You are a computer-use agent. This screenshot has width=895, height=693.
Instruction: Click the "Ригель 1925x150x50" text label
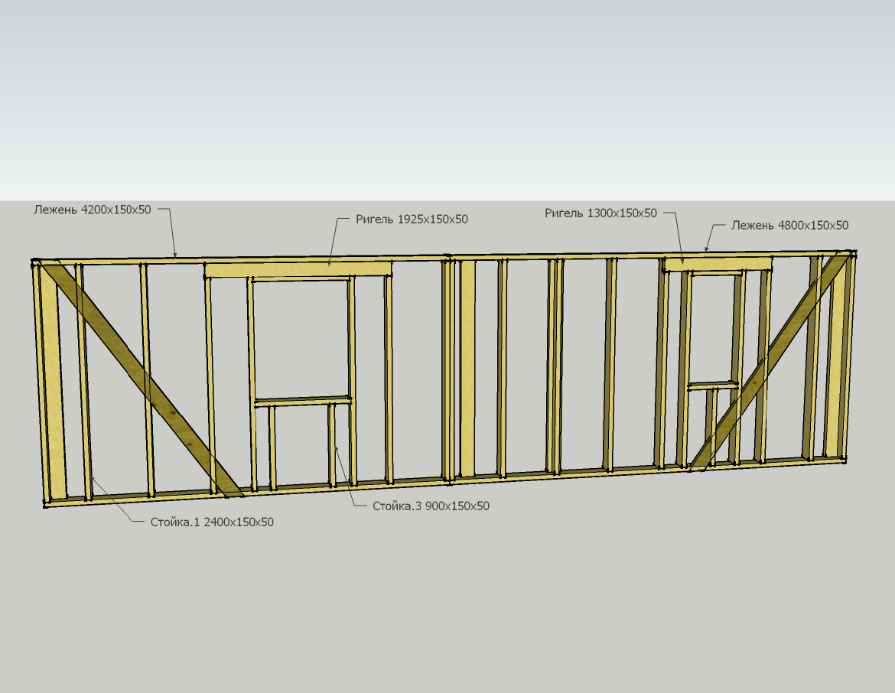412,219
